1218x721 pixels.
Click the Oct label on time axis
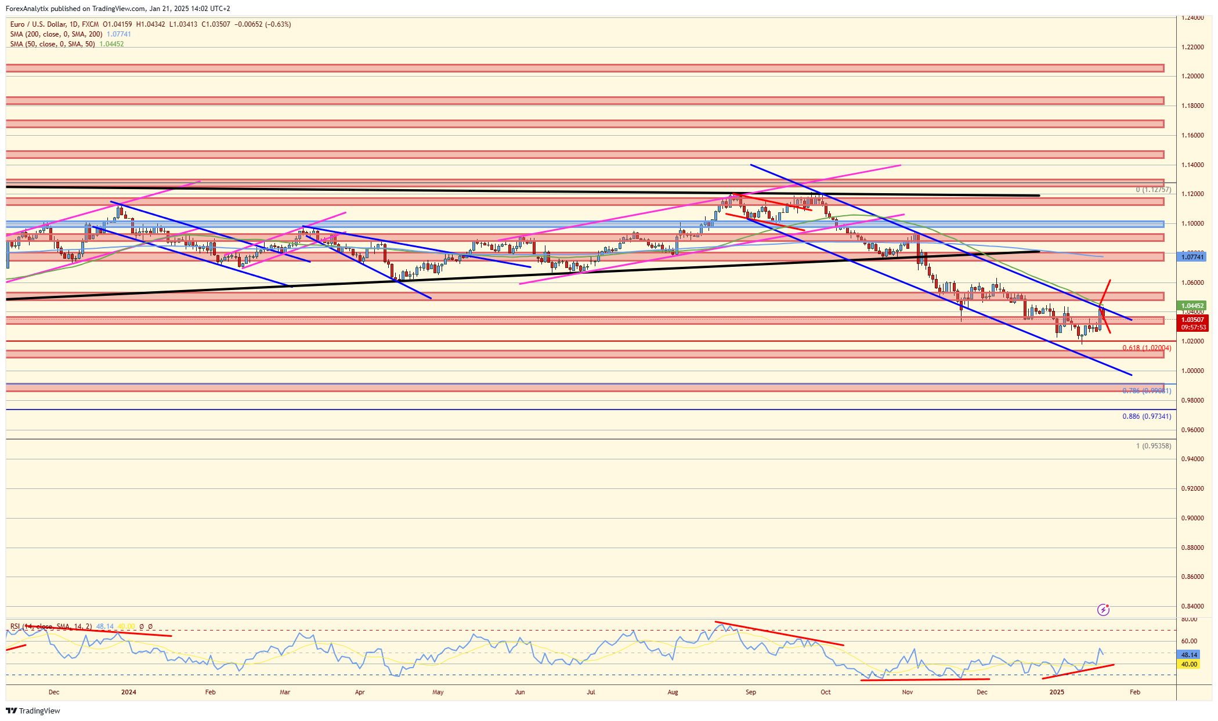tap(826, 692)
